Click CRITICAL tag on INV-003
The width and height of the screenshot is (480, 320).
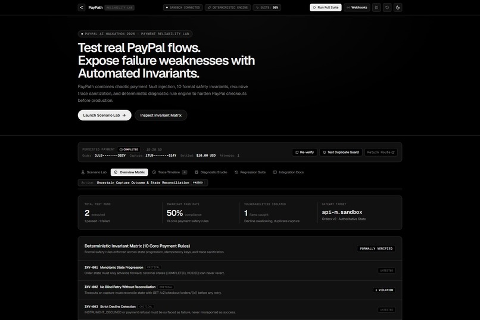tap(146, 306)
